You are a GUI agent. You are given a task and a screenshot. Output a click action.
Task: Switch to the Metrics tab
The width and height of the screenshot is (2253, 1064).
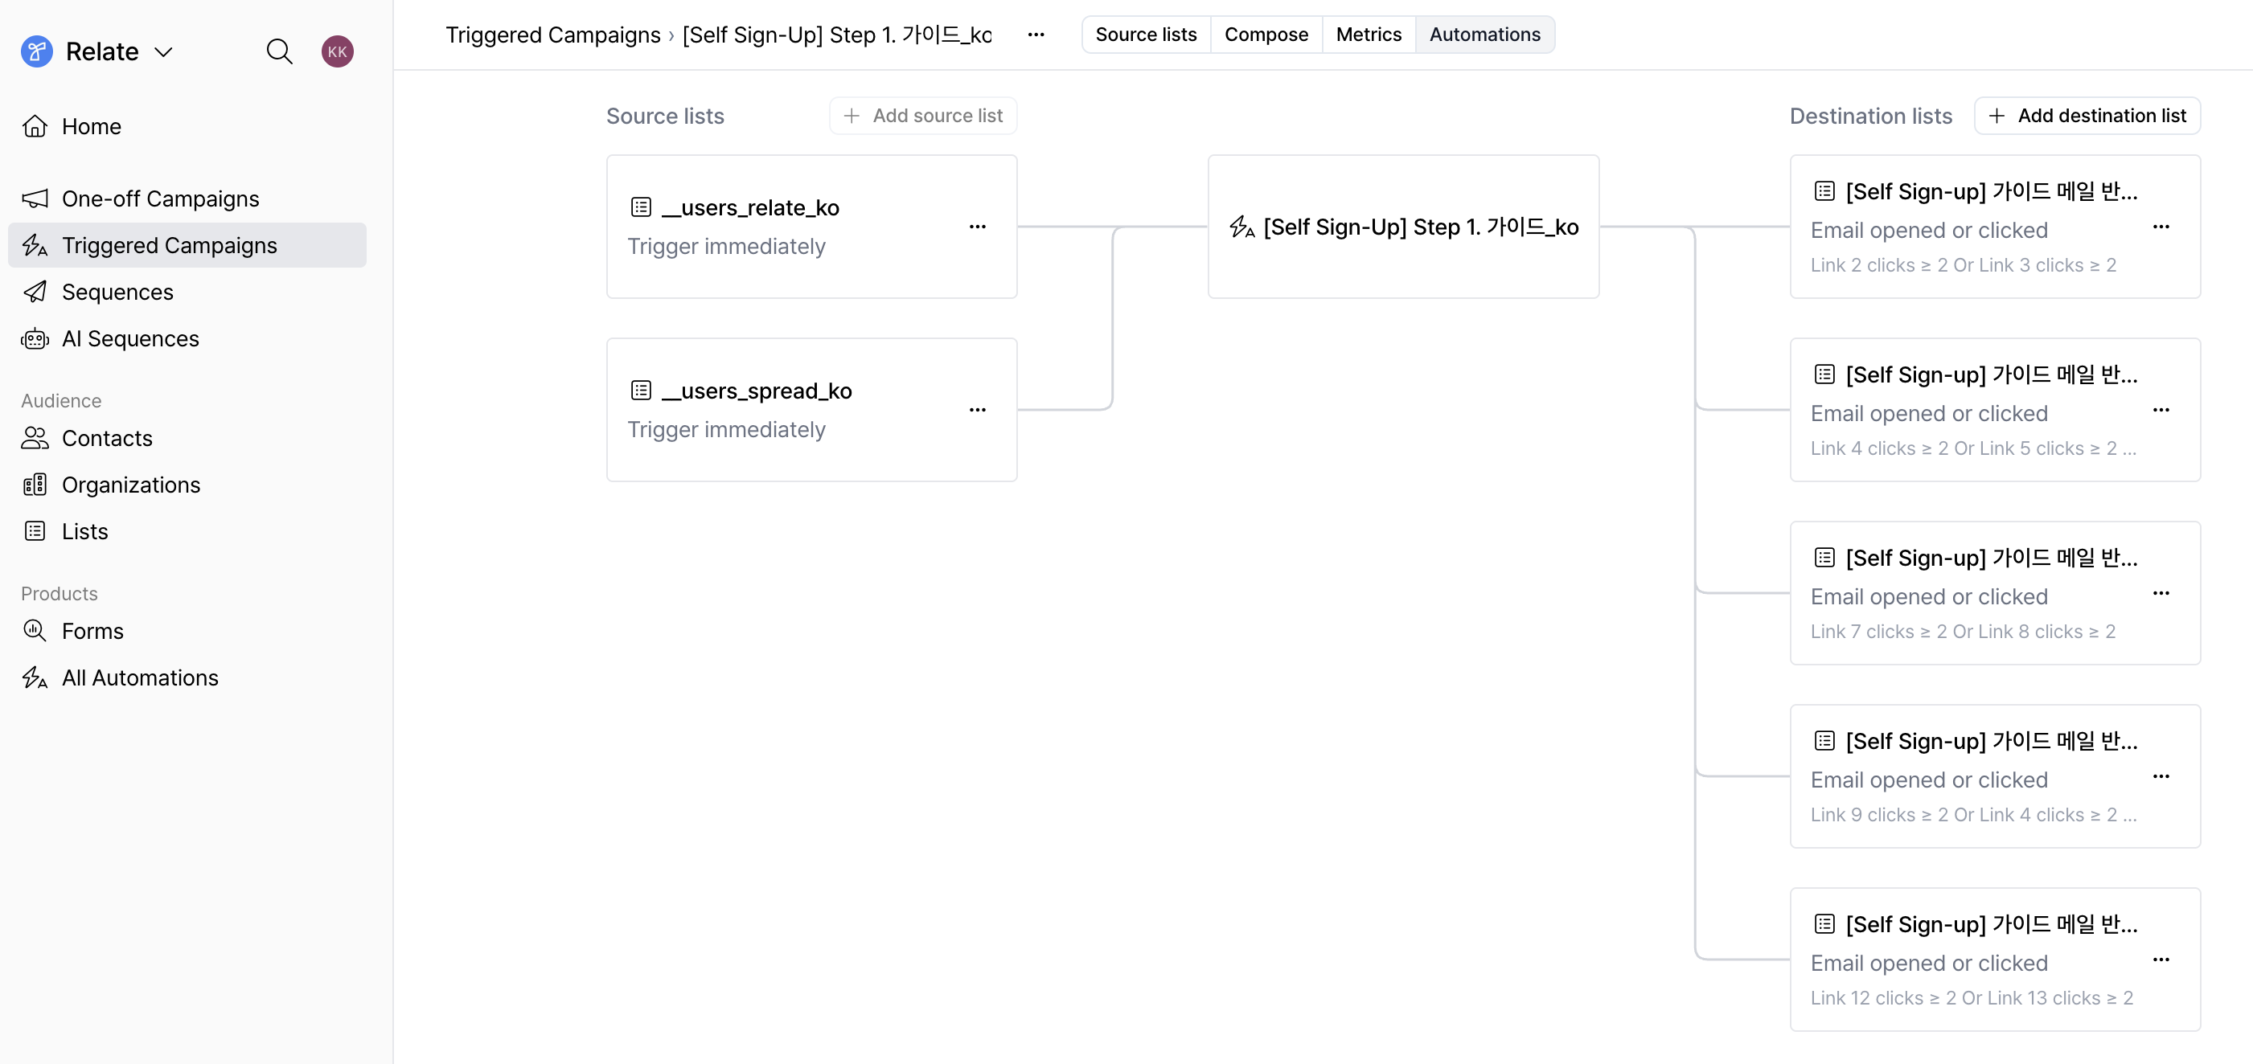coord(1368,34)
